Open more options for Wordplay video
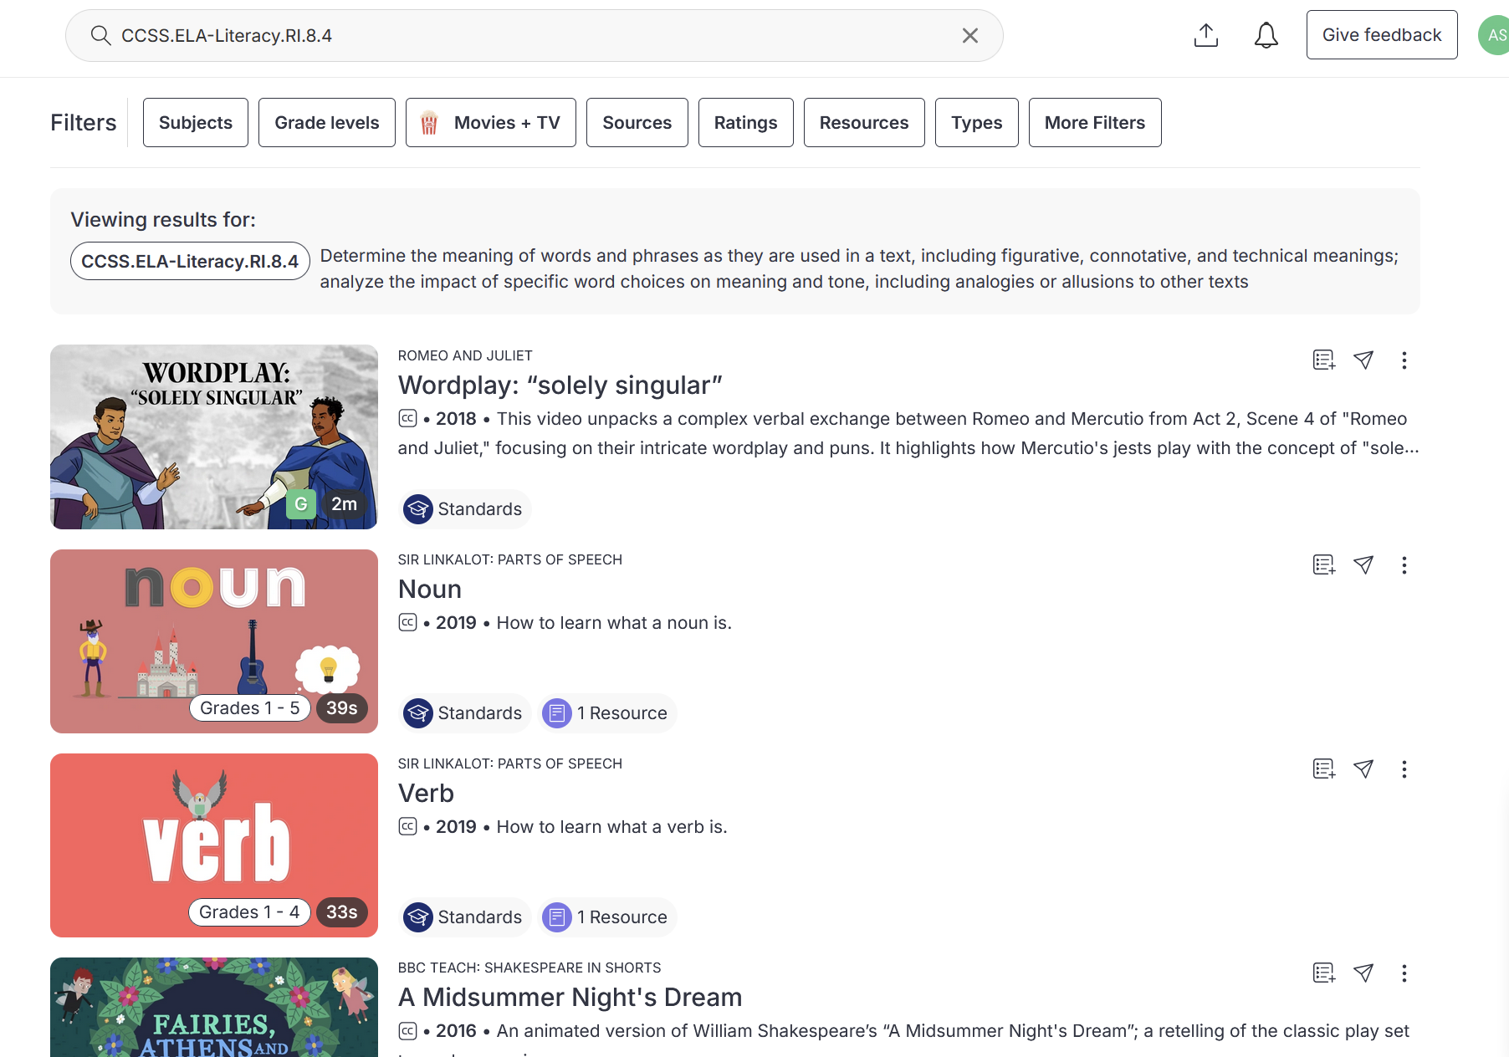Viewport: 1509px width, 1057px height. click(x=1404, y=360)
